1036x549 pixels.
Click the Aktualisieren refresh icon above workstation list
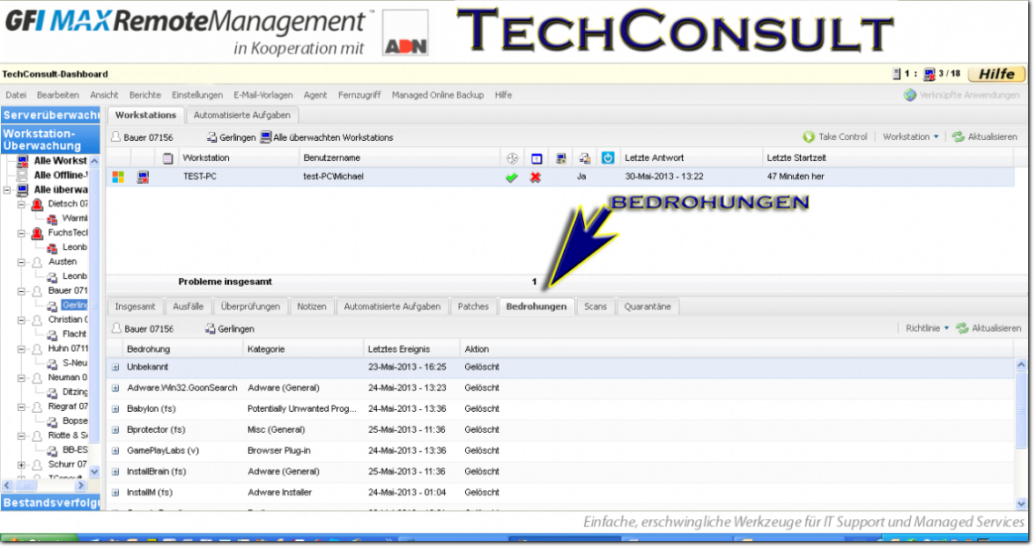click(958, 137)
